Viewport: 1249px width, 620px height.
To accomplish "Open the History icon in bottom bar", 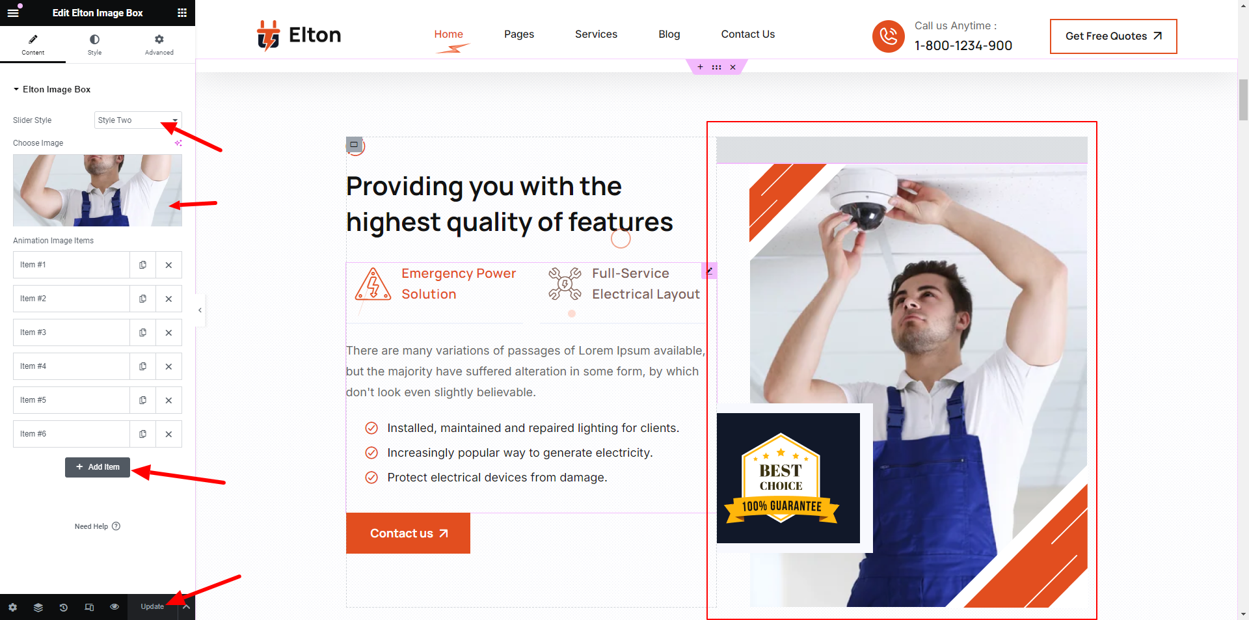I will [64, 607].
